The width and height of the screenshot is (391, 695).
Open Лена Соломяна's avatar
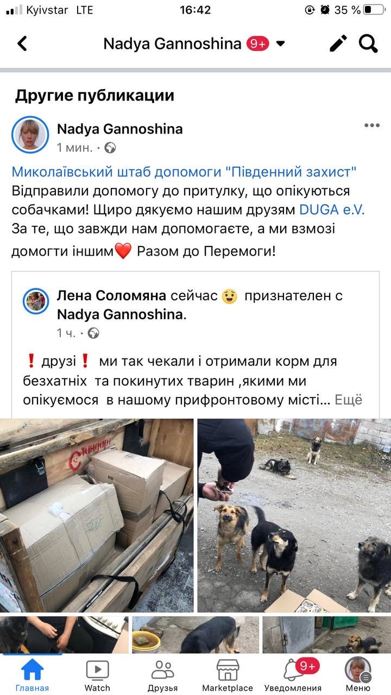(36, 301)
